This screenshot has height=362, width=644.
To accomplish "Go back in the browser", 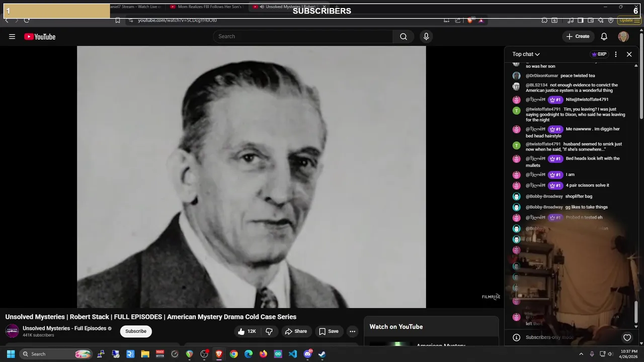I will tap(7, 20).
